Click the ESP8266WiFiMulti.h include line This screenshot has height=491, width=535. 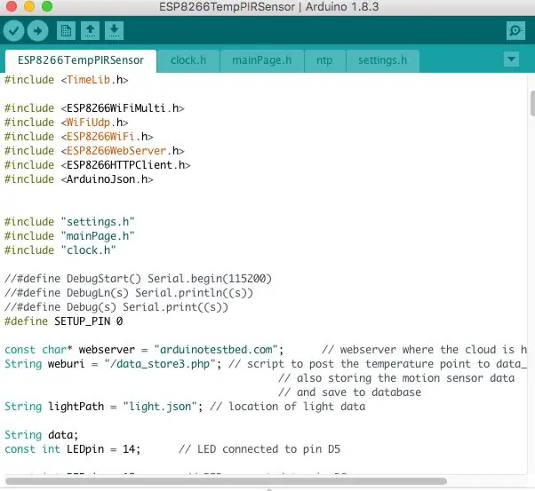[94, 108]
